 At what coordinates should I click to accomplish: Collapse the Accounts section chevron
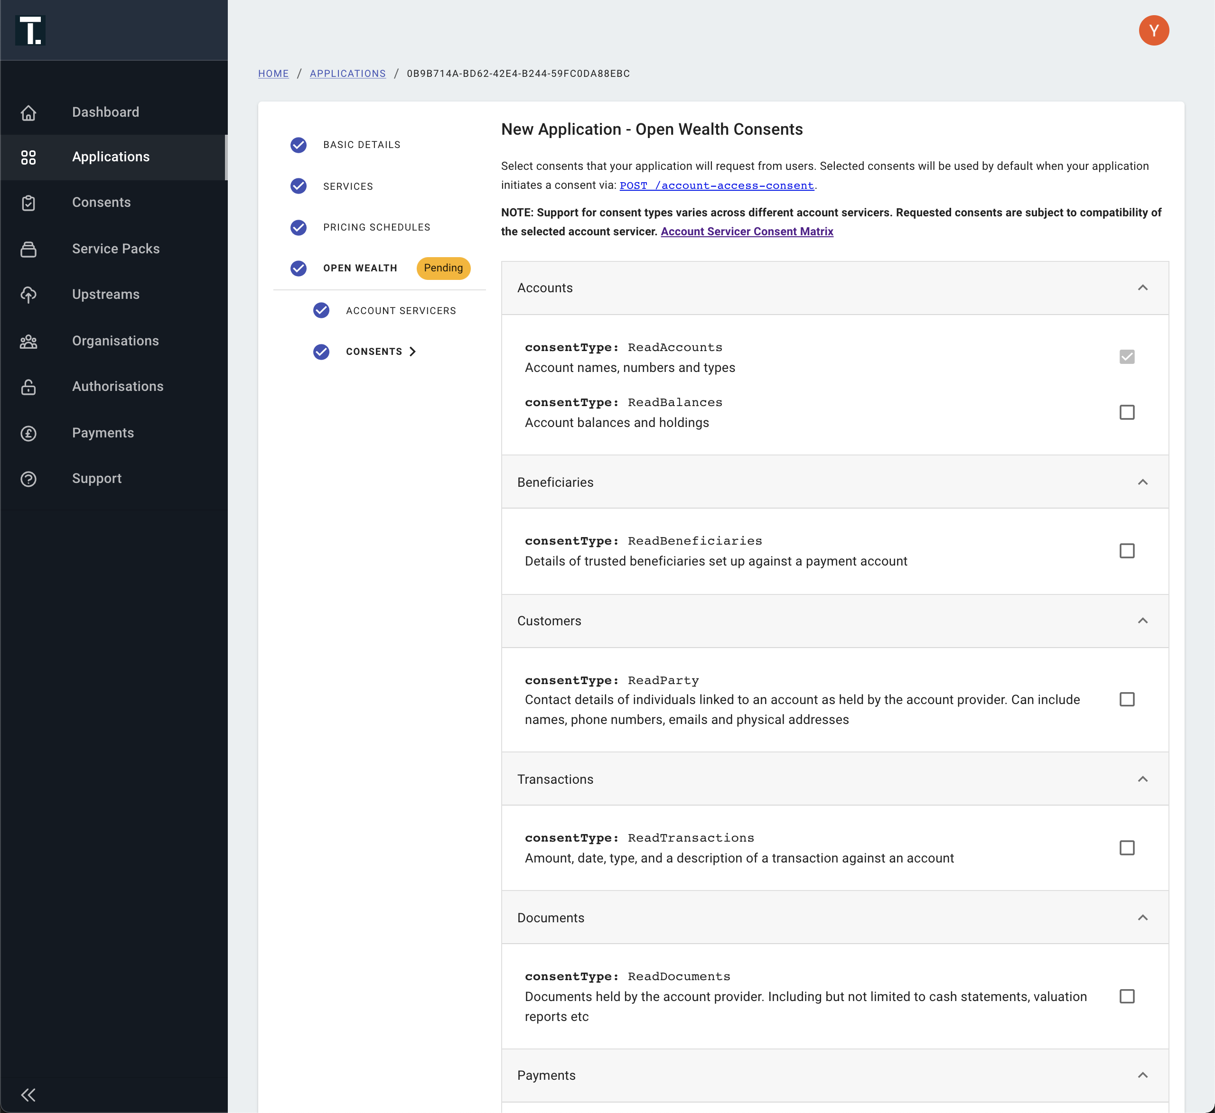(1142, 288)
